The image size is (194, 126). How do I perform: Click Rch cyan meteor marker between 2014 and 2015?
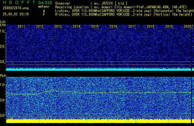point(86,121)
